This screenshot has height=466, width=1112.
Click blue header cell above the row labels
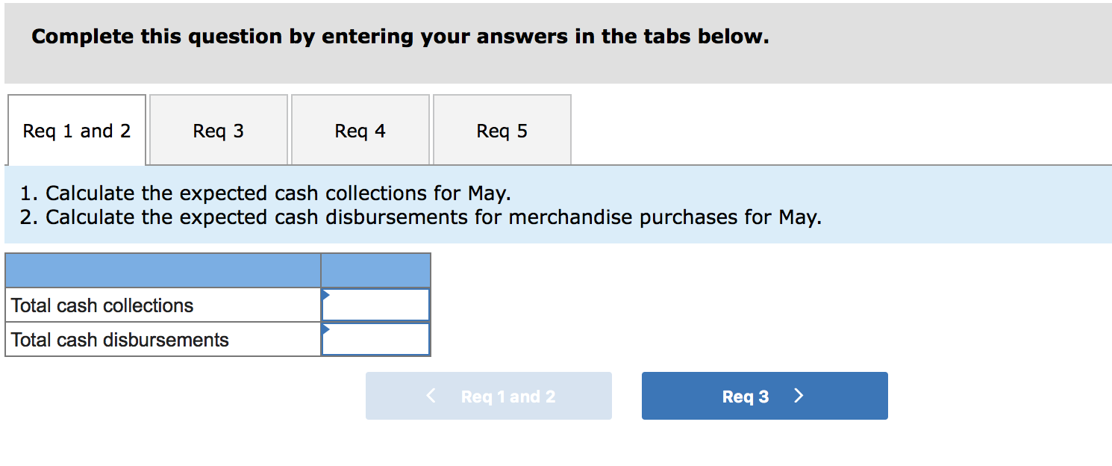click(x=163, y=270)
